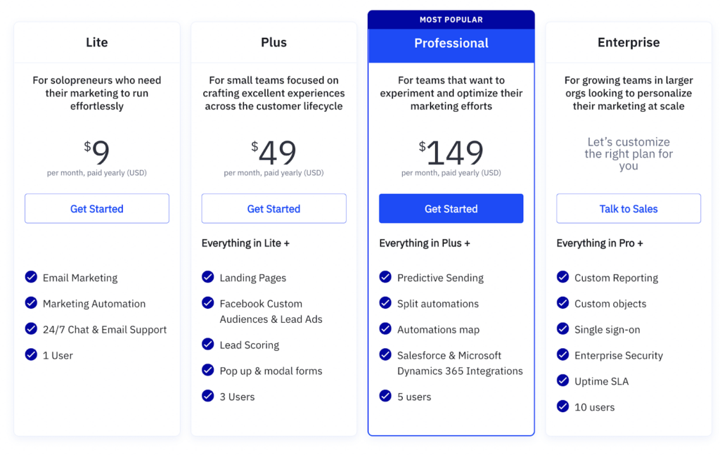Click the checkmark next to Marketing Automation
Viewport: 720px width, 455px height.
(31, 303)
